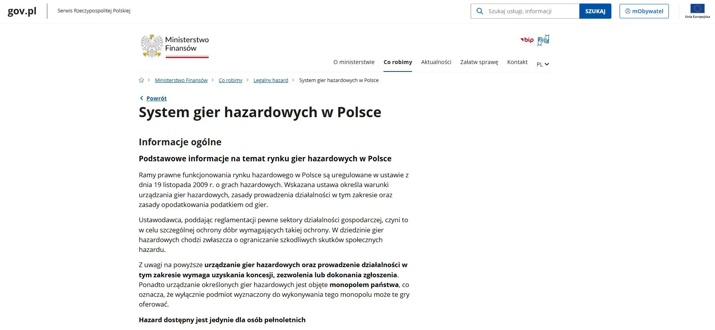Expand the PL language dropdown
715x330 pixels.
(x=543, y=64)
